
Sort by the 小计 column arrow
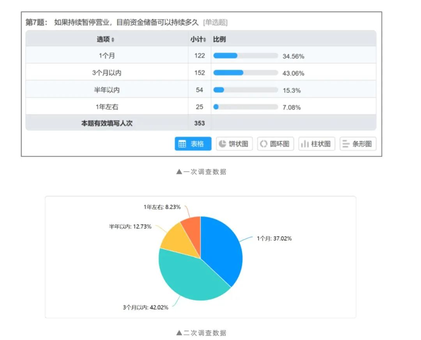pyautogui.click(x=205, y=40)
